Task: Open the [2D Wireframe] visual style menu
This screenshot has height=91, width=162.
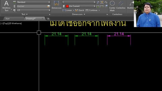Action: click(x=15, y=24)
